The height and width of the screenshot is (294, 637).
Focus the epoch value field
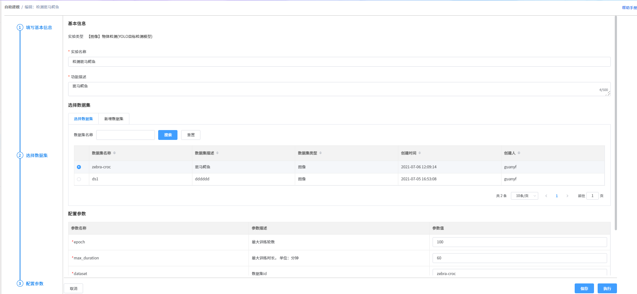pos(520,242)
